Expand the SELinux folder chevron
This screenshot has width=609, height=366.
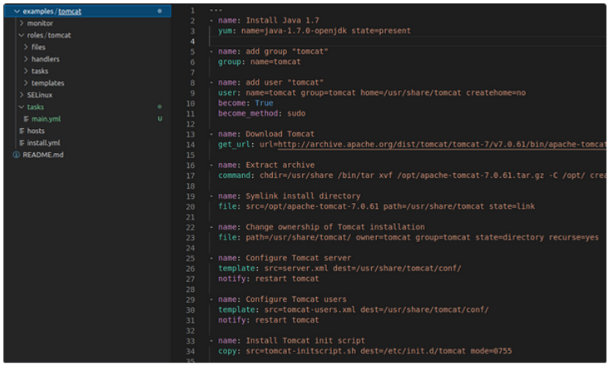click(22, 95)
